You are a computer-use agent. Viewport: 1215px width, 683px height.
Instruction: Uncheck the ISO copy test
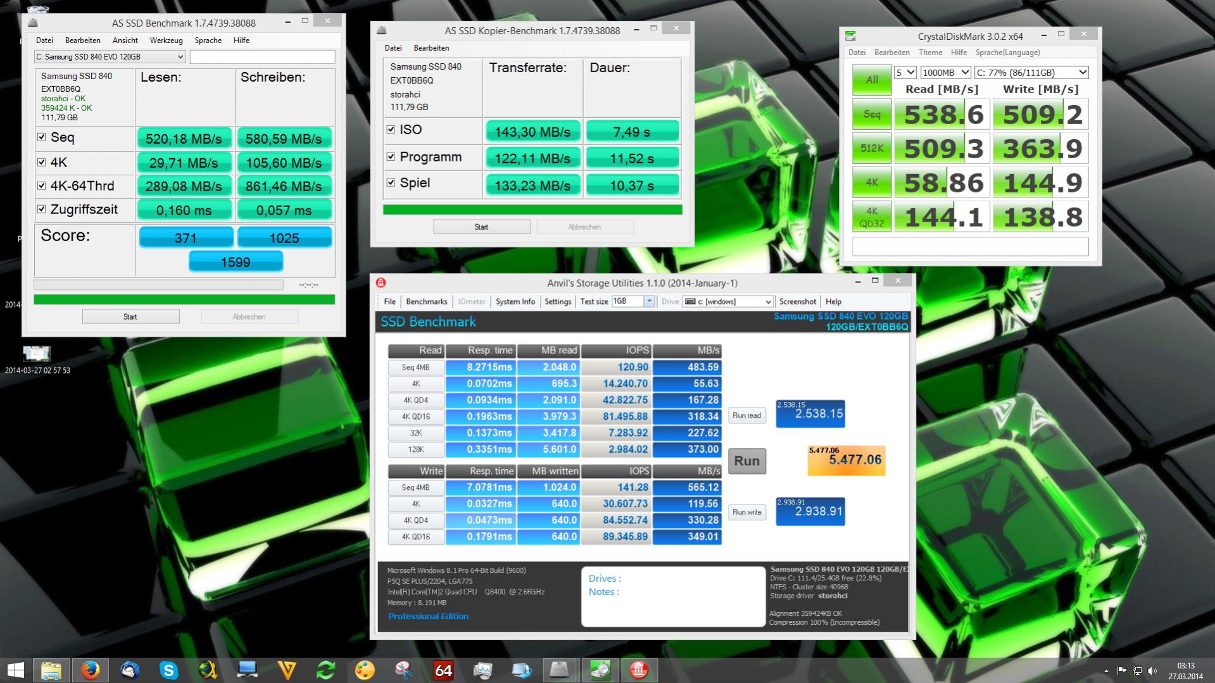coord(391,130)
